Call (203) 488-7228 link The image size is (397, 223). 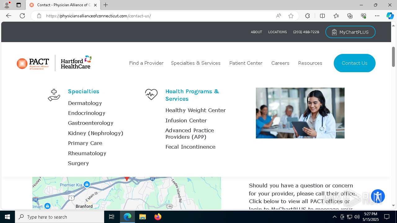306,32
